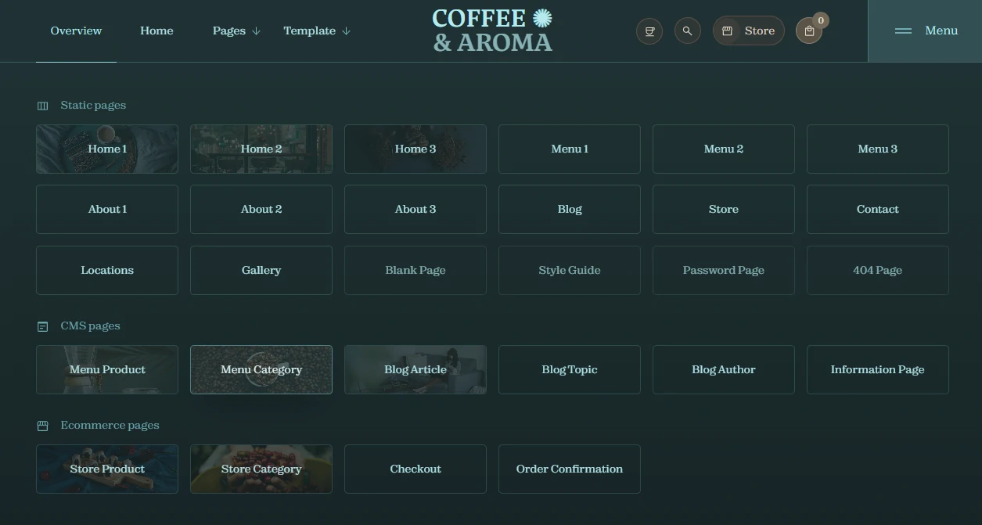The image size is (982, 525).
Task: Switch to the Overview tab
Action: (76, 31)
